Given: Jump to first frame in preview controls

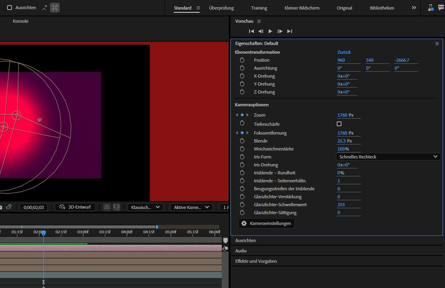Looking at the screenshot, I should coord(251,31).
